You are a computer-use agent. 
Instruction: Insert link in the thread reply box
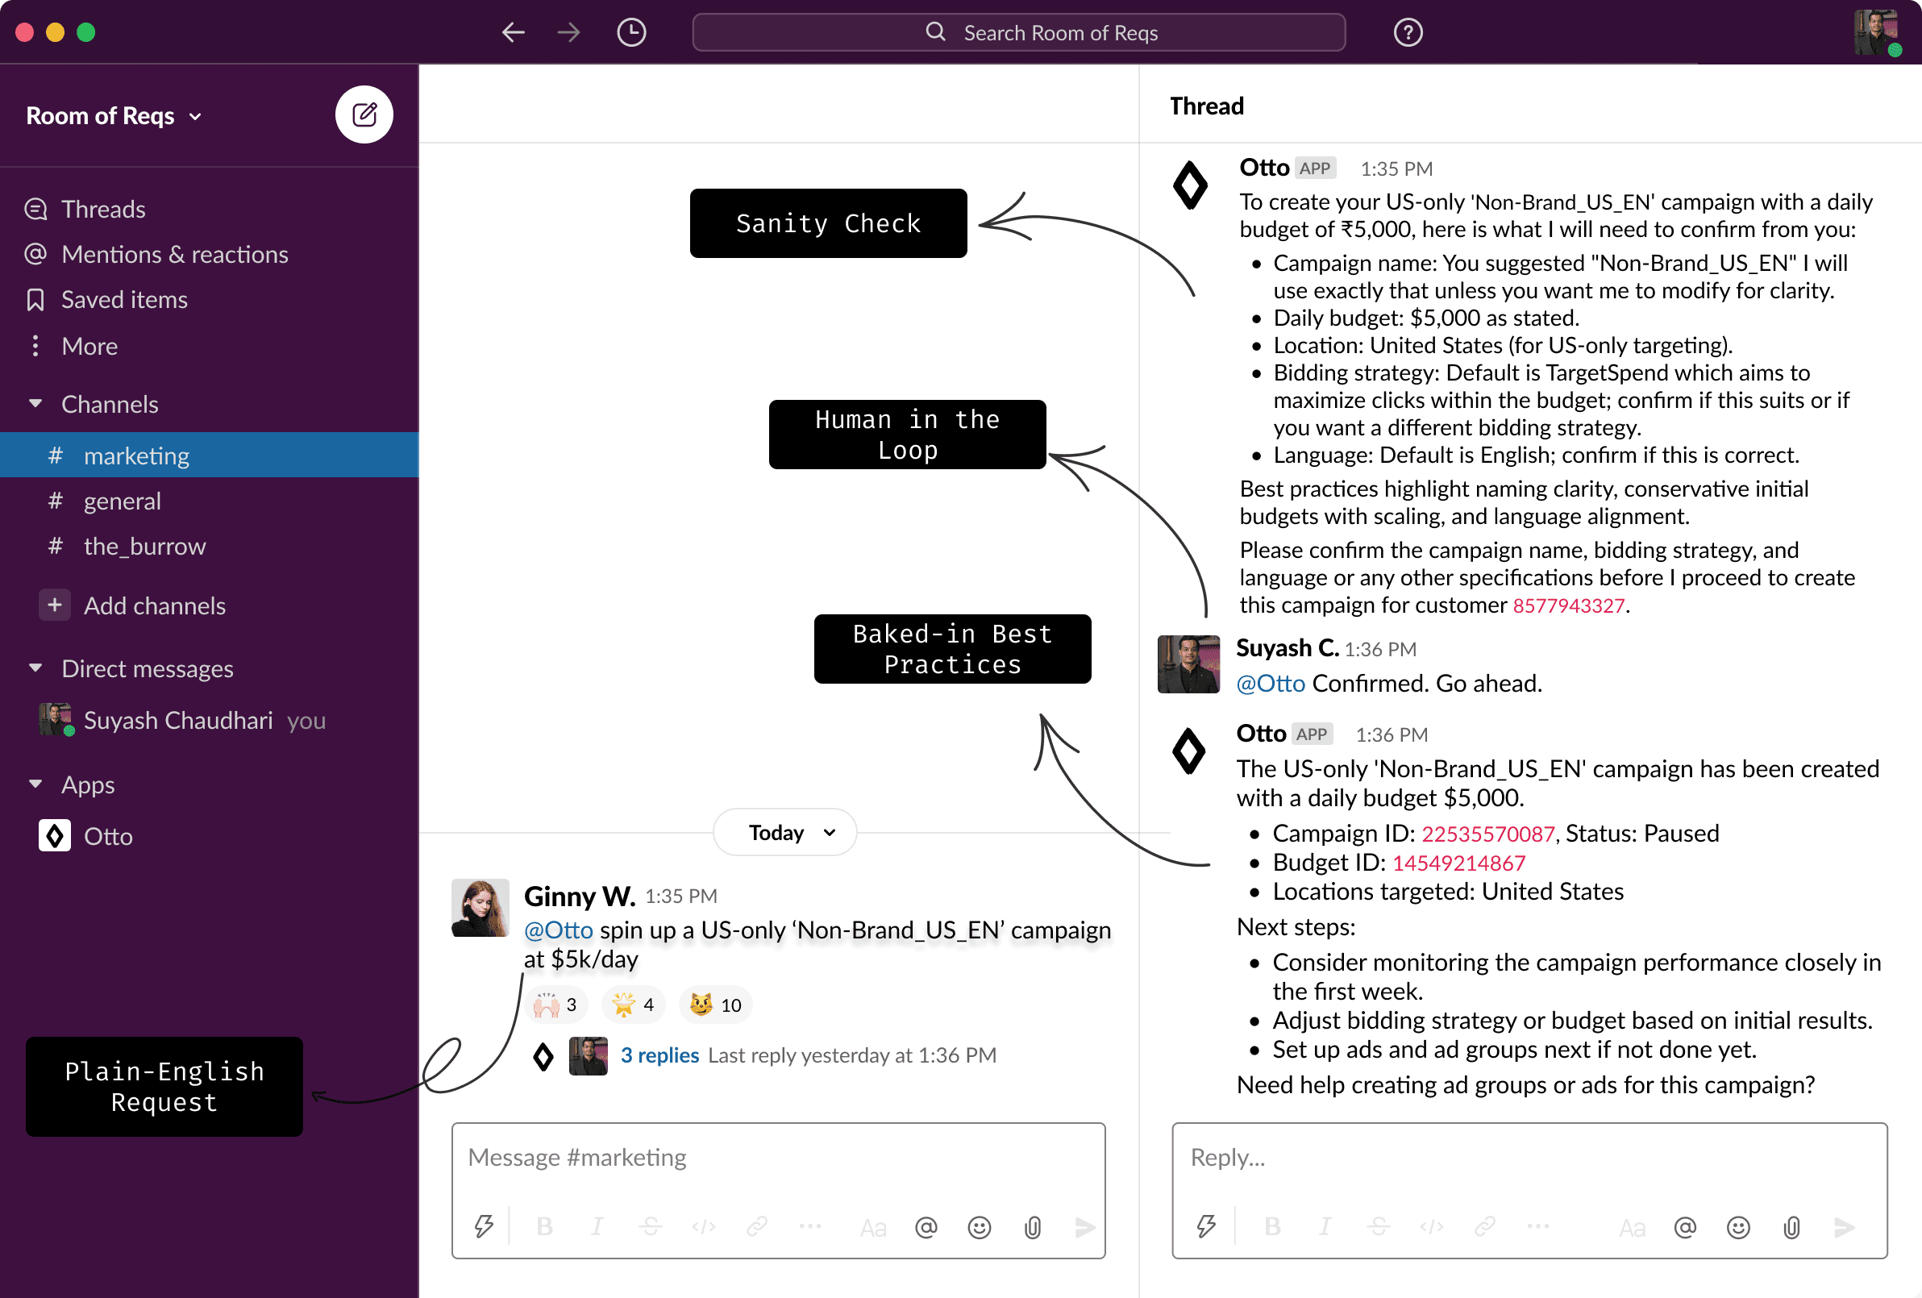1484,1226
